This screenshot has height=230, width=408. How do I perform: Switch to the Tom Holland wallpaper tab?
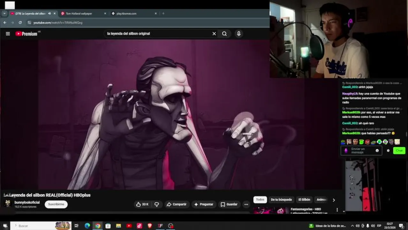pos(79,13)
